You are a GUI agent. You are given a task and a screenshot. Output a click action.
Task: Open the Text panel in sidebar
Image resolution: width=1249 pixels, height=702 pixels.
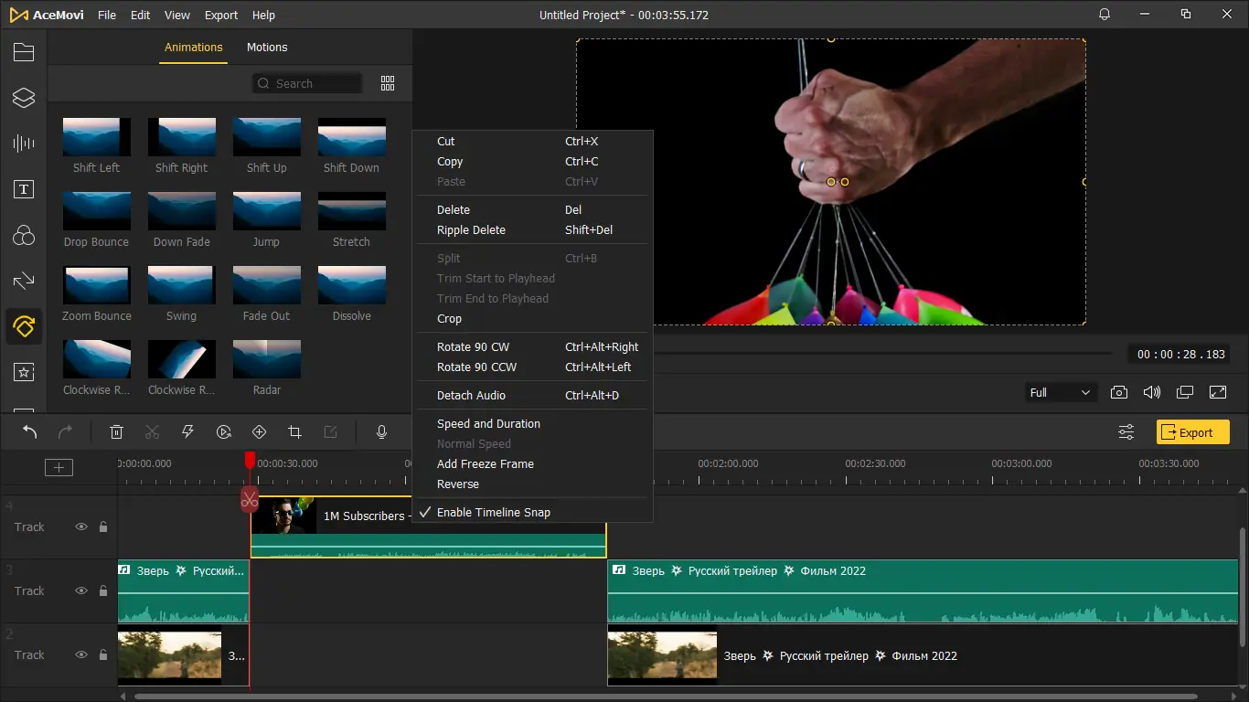pos(24,189)
